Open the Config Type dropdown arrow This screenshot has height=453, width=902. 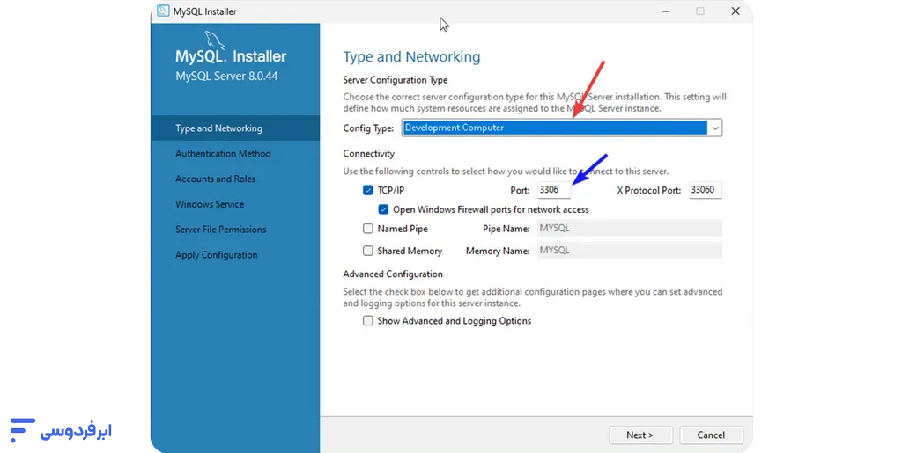click(x=715, y=128)
